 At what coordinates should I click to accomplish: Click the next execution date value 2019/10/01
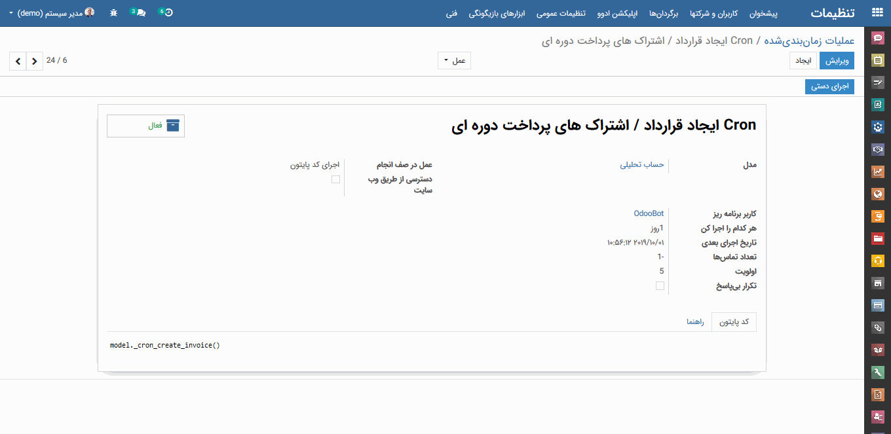[x=635, y=242]
